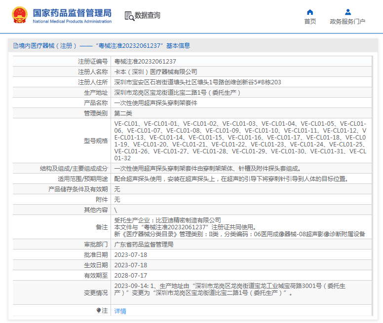The image size is (383, 323).
Task: Click the 变更情况 label
Action: coord(96,292)
